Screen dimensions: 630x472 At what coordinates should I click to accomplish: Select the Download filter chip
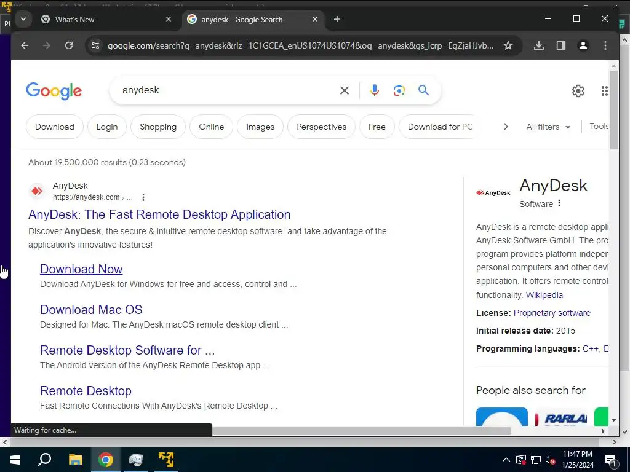coord(55,127)
